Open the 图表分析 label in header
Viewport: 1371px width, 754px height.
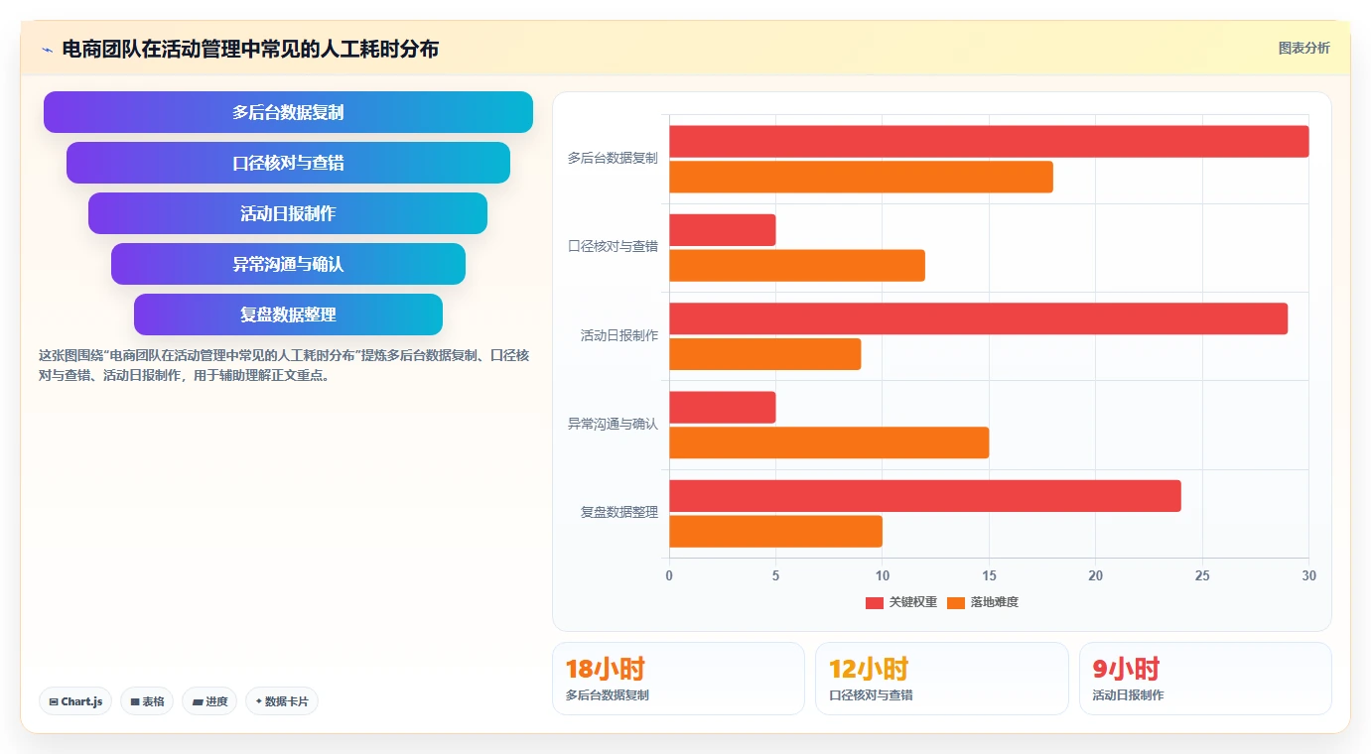pyautogui.click(x=1303, y=48)
